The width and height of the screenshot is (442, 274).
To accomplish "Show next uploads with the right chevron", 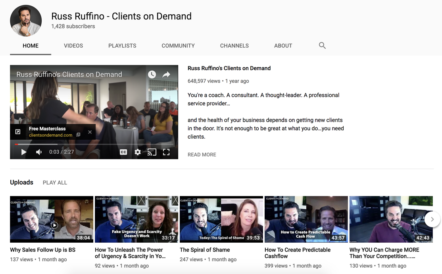I will (x=432, y=219).
